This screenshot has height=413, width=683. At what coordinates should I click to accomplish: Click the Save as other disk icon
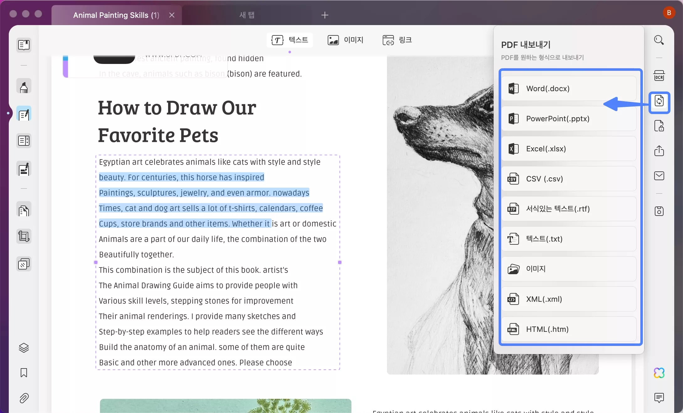pyautogui.click(x=659, y=211)
